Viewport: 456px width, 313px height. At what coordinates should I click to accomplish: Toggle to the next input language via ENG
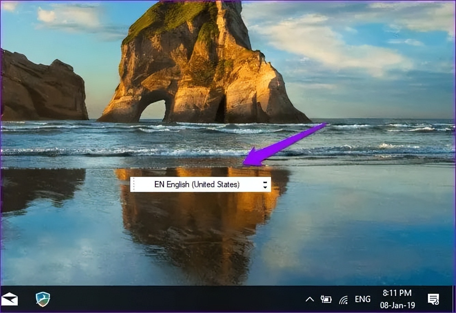pyautogui.click(x=362, y=299)
